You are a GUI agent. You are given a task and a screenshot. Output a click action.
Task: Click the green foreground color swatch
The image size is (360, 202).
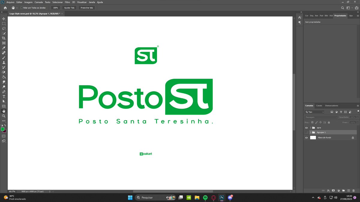click(x=3, y=129)
